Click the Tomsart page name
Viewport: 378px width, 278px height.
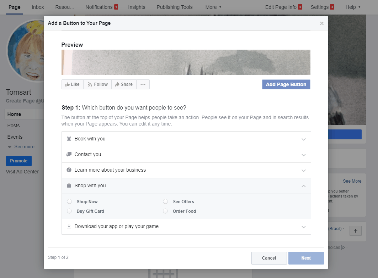[x=18, y=92]
